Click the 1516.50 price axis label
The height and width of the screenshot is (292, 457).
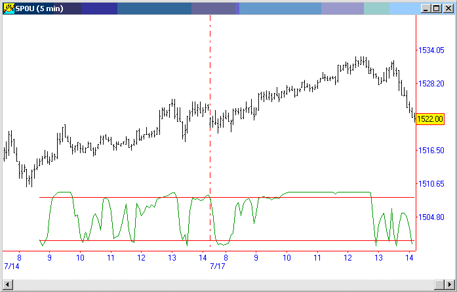tap(432, 151)
